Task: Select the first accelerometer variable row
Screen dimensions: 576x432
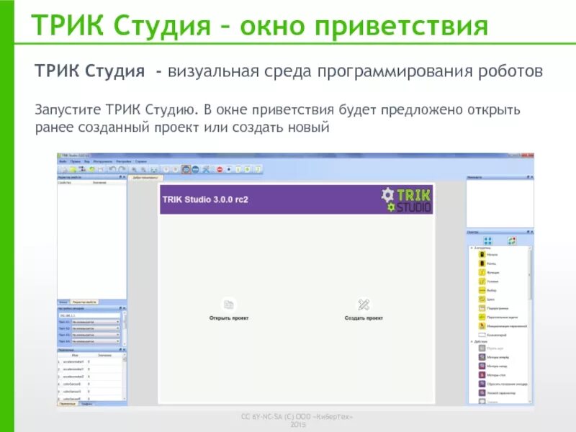Action: click(x=89, y=362)
